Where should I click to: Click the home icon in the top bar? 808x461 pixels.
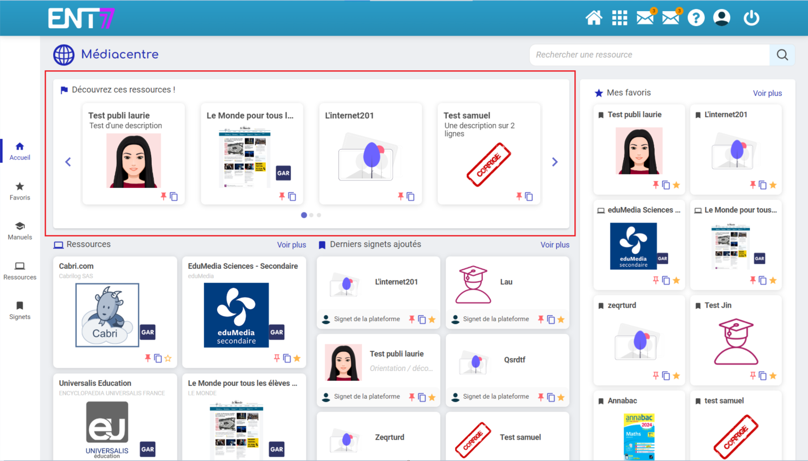coord(593,18)
